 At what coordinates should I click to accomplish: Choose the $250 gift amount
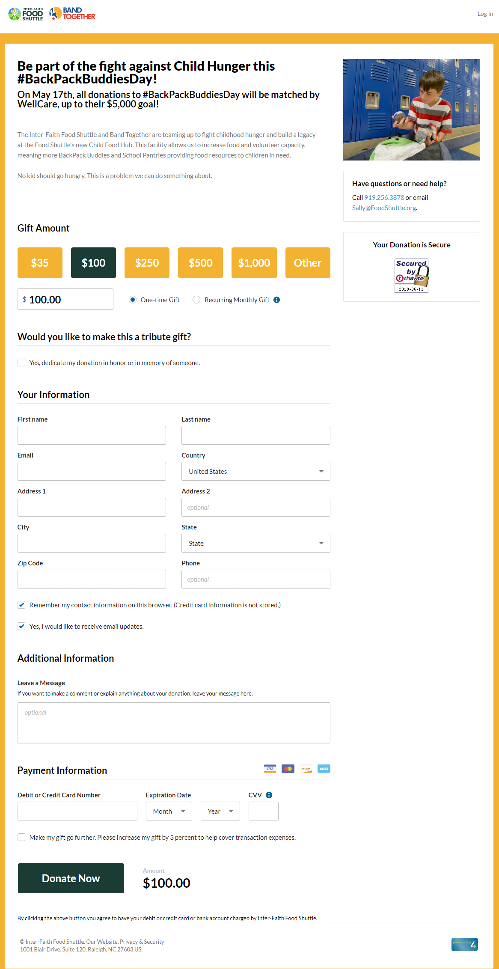tap(147, 263)
